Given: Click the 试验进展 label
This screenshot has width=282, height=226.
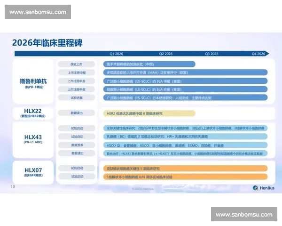Looking at the screenshot, I should 78,97.
